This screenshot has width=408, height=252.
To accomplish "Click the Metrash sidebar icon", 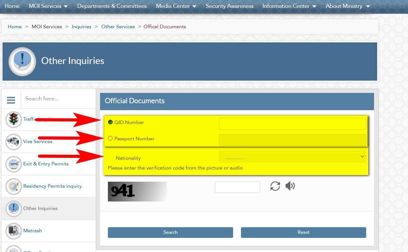I will (x=14, y=231).
